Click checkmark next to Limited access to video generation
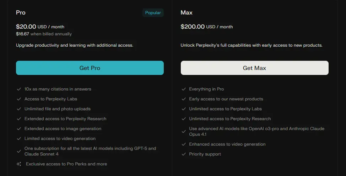The width and height of the screenshot is (346, 176). point(19,139)
